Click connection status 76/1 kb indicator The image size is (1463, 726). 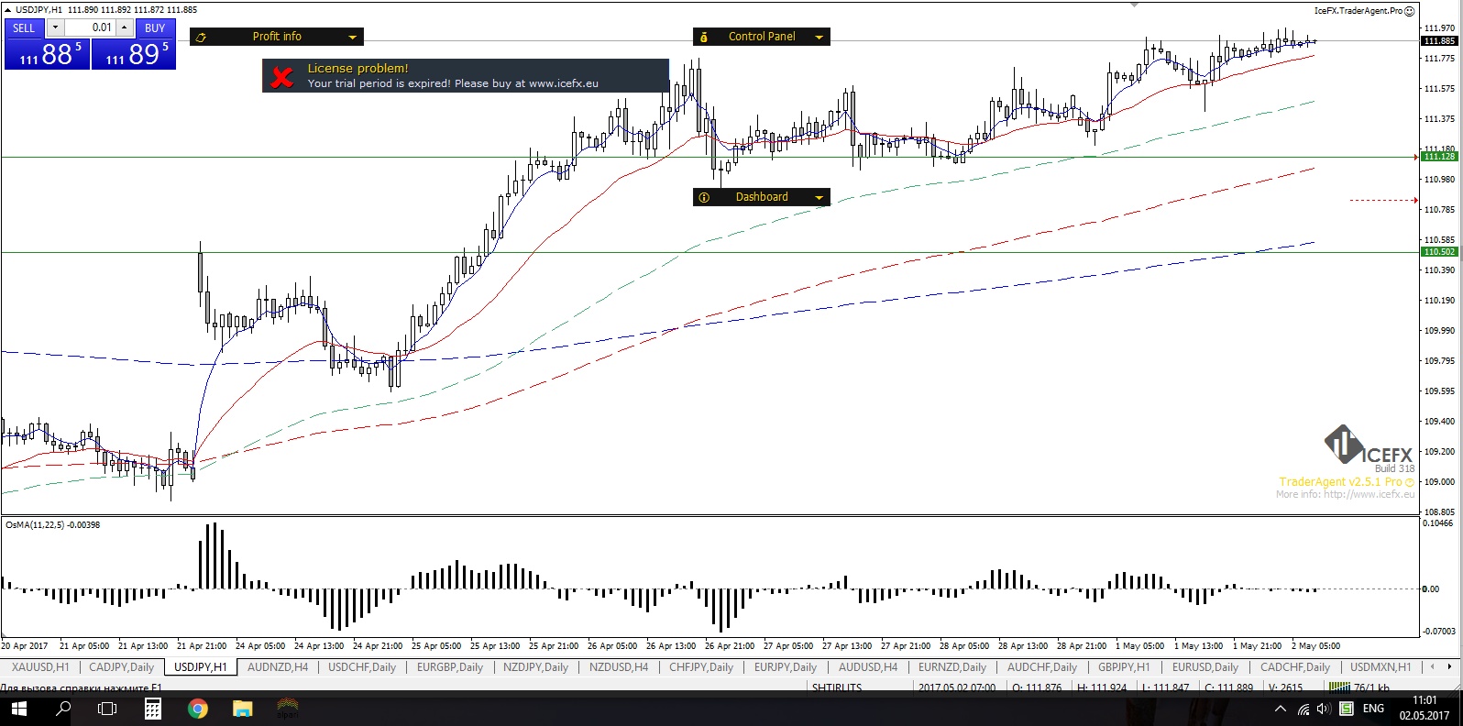click(x=1359, y=687)
